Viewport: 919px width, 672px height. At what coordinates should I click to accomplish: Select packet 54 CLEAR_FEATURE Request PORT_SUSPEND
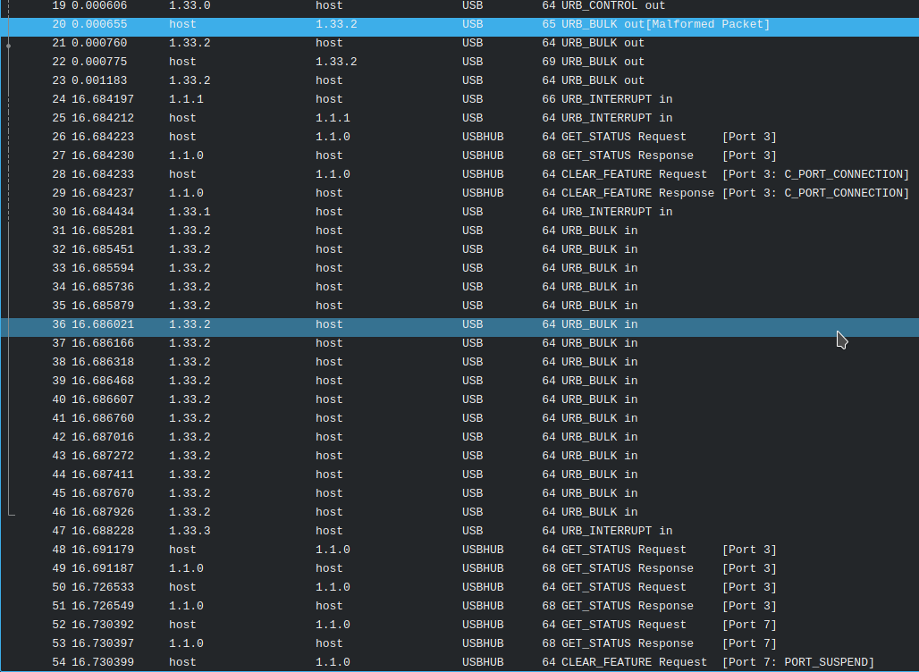pyautogui.click(x=447, y=662)
